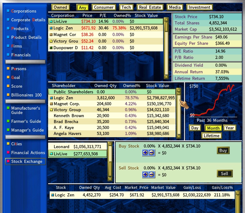The image size is (245, 213).
Task: Click Logic Zen icon in portfolio table
Action: (x=52, y=195)
